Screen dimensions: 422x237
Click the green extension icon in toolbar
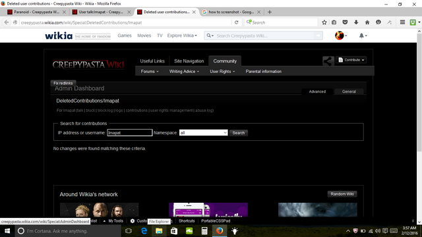pyautogui.click(x=413, y=22)
